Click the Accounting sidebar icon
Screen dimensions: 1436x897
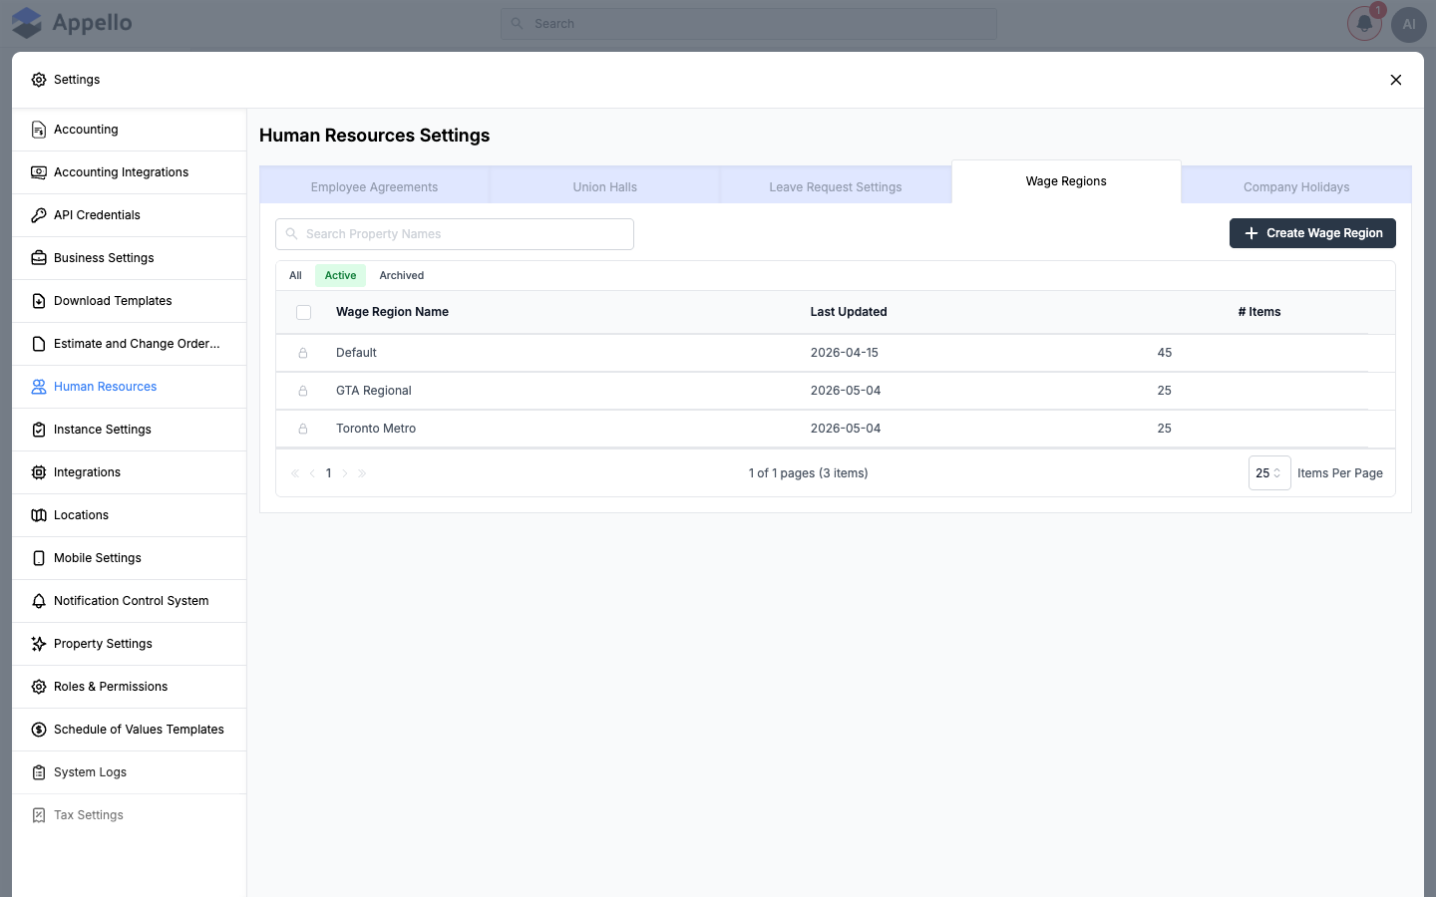coord(39,130)
